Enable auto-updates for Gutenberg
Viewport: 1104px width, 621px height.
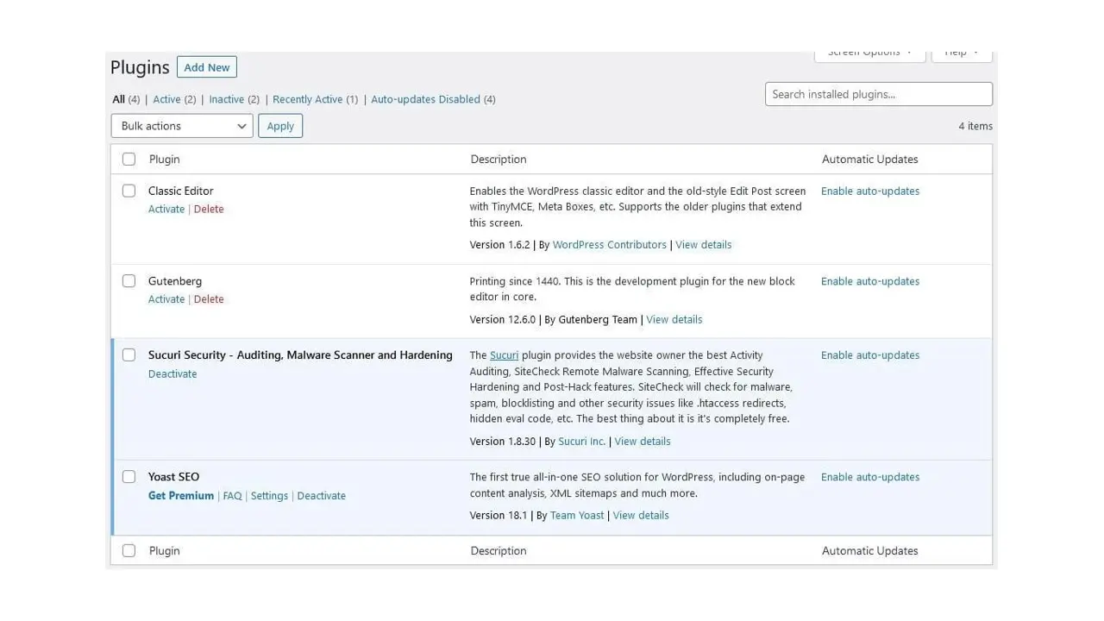[870, 281]
